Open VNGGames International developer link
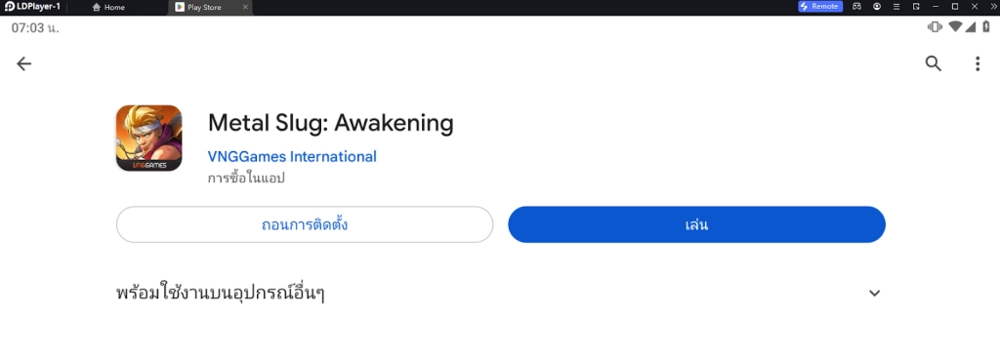Viewport: 1000px width, 358px height. [292, 156]
